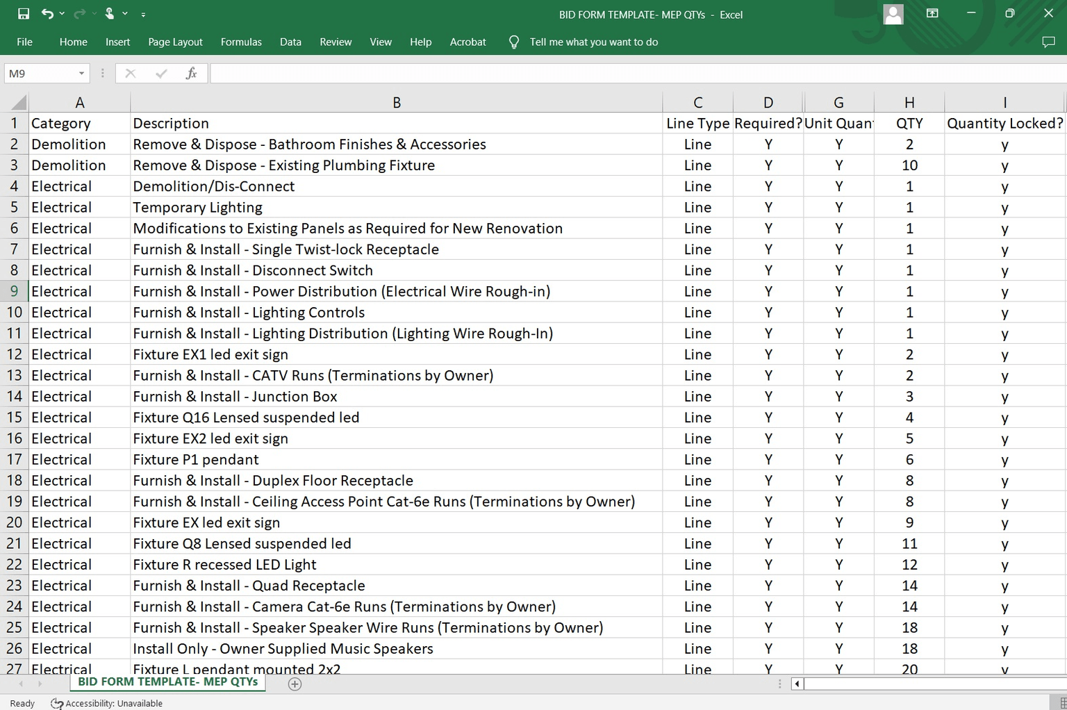The width and height of the screenshot is (1067, 710).
Task: Open the View tab
Action: click(381, 42)
